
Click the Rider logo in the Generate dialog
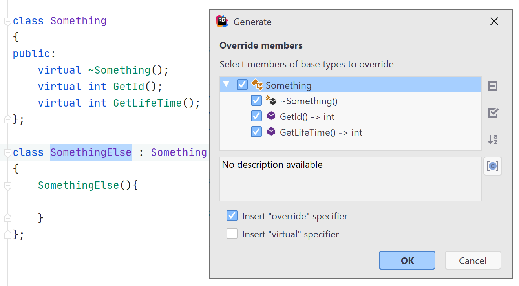point(222,21)
